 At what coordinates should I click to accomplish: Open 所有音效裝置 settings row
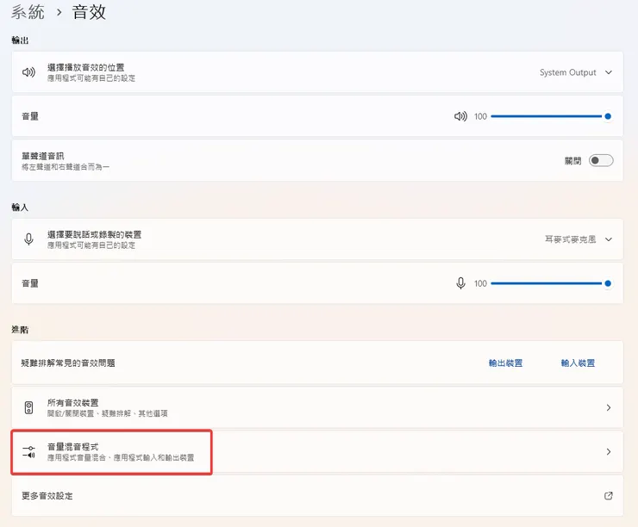[317, 407]
